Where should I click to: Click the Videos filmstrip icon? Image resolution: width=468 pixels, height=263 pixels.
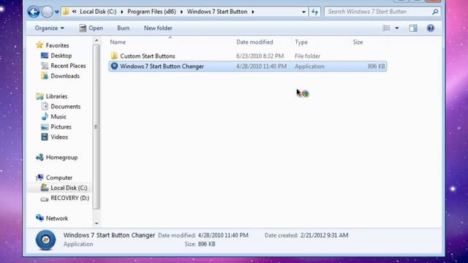(x=45, y=137)
